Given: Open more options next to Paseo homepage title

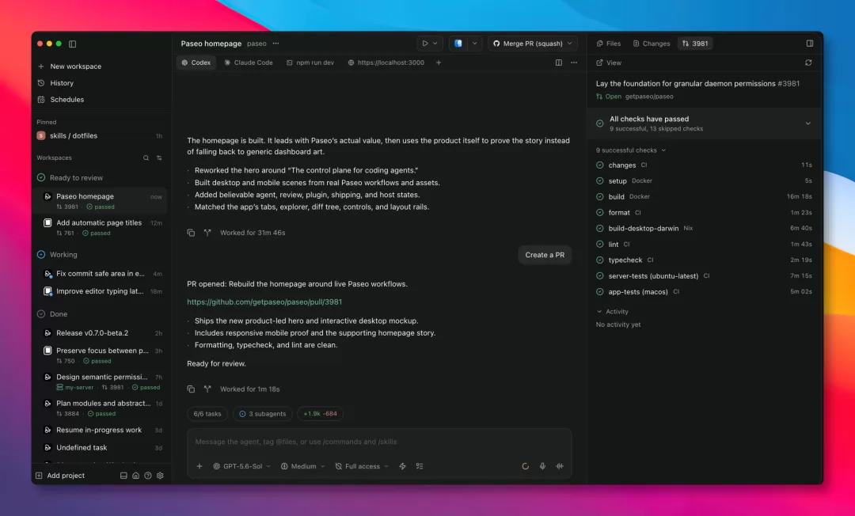Looking at the screenshot, I should [x=276, y=44].
